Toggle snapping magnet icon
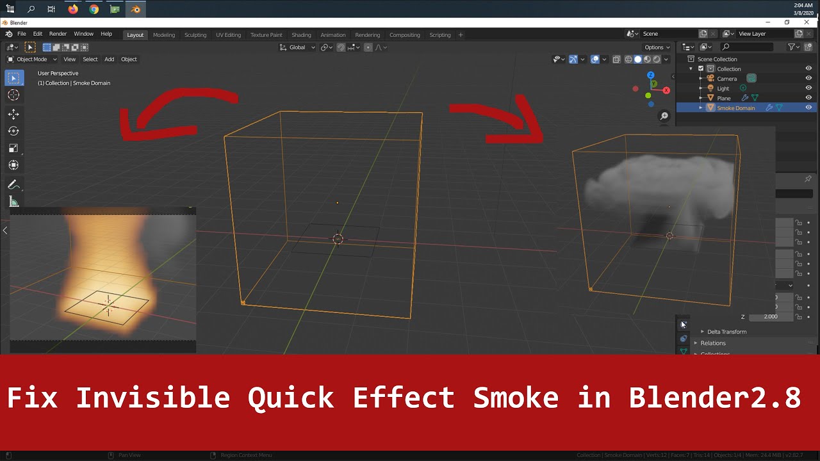This screenshot has width=820, height=461. 341,47
